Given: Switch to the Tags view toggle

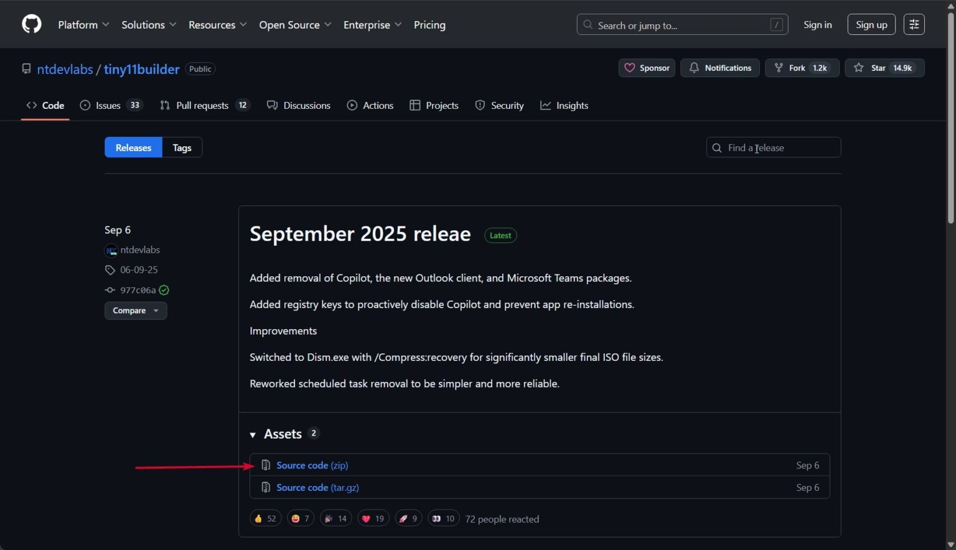Looking at the screenshot, I should (182, 147).
